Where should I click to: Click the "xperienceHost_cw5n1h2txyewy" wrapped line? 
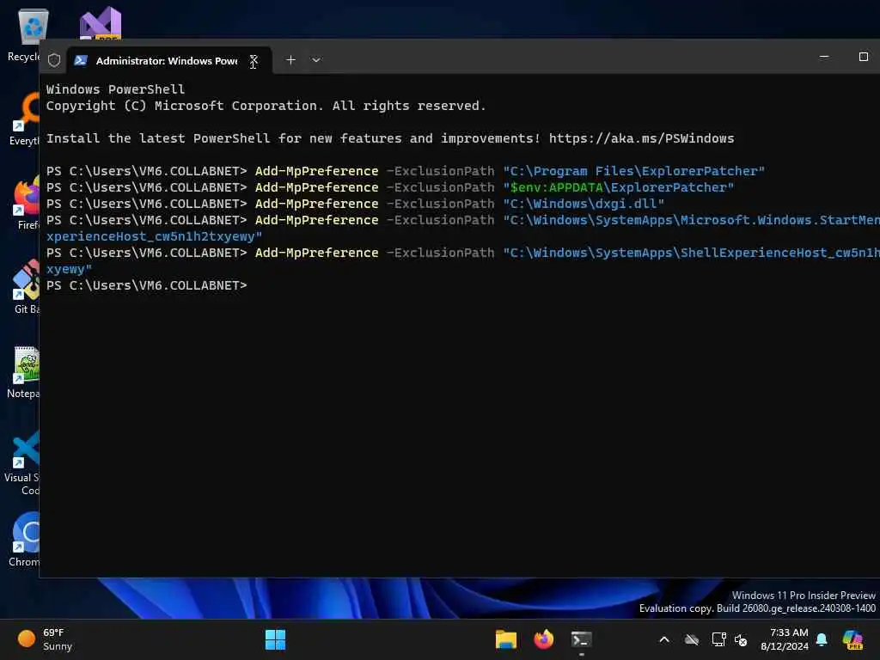coord(154,236)
